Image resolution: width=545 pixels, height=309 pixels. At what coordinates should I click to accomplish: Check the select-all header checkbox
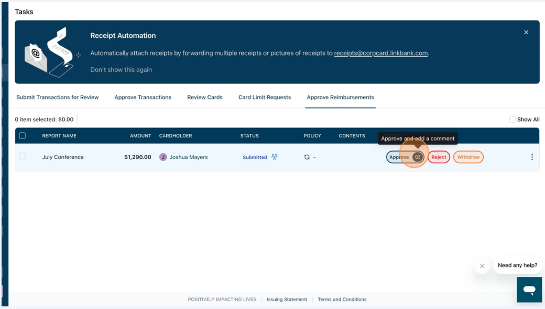pos(22,136)
